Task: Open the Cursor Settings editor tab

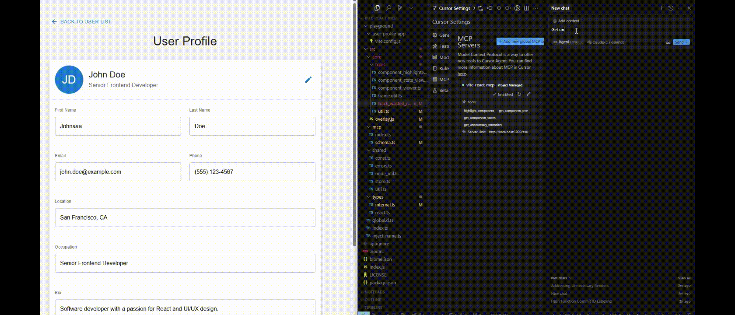Action: [451, 8]
